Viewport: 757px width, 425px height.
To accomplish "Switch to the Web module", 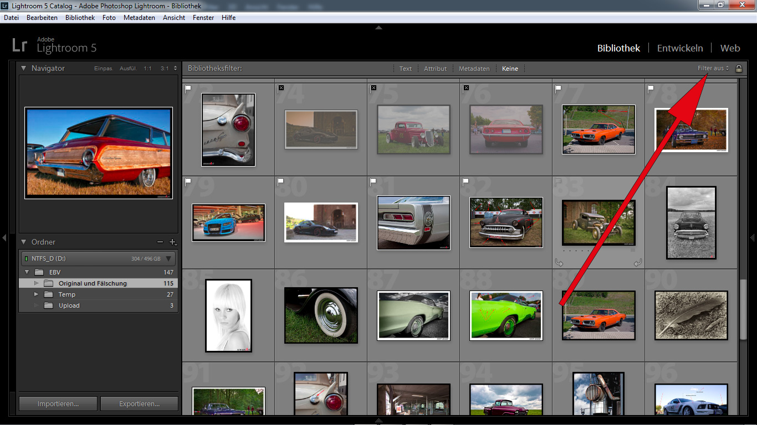I will [x=730, y=48].
